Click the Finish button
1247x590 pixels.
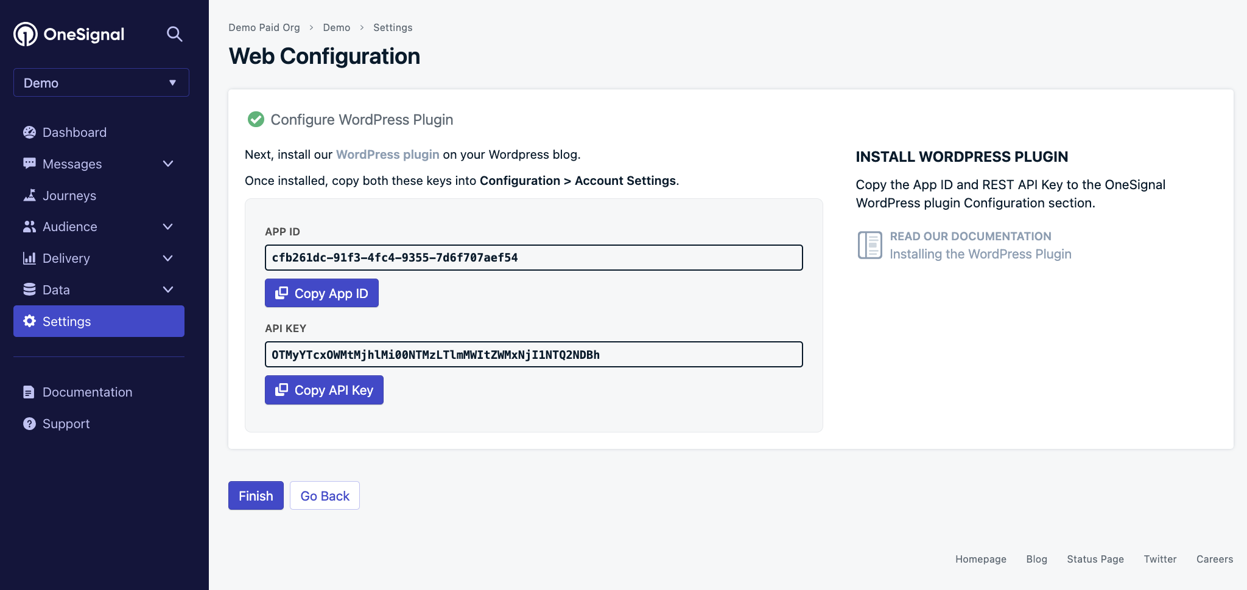tap(256, 496)
